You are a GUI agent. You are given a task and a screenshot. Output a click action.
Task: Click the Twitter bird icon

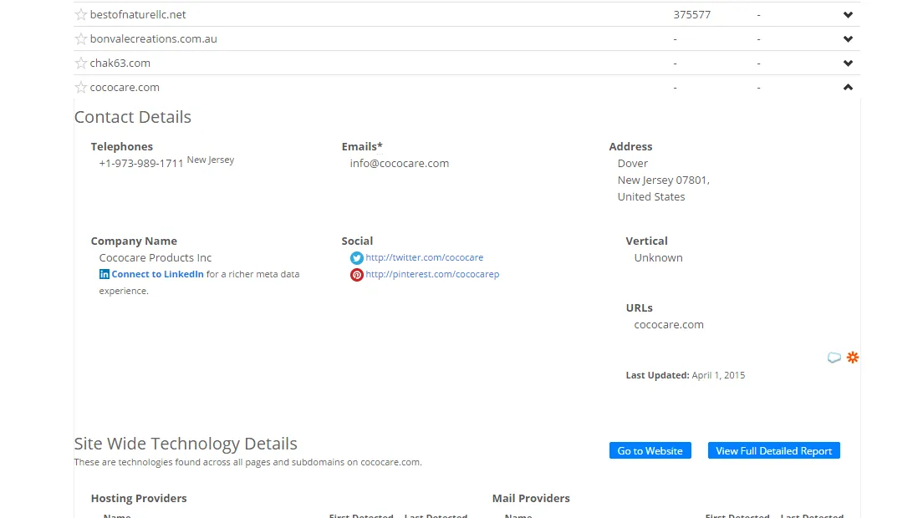[357, 258]
